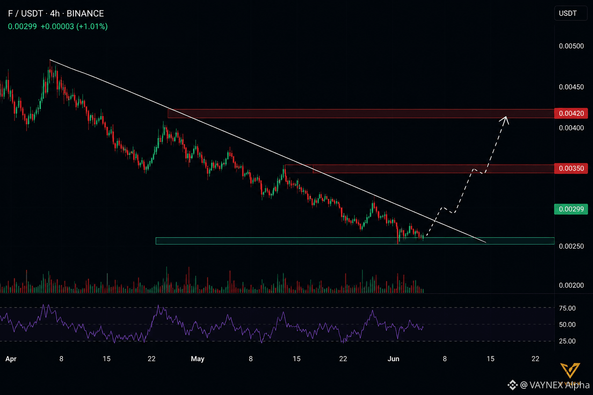Click the RSI 75.00 level label
This screenshot has height=395, width=593.
(x=567, y=308)
